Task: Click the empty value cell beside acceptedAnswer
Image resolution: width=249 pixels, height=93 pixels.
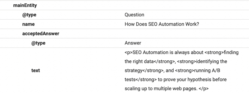Action: coord(186,33)
